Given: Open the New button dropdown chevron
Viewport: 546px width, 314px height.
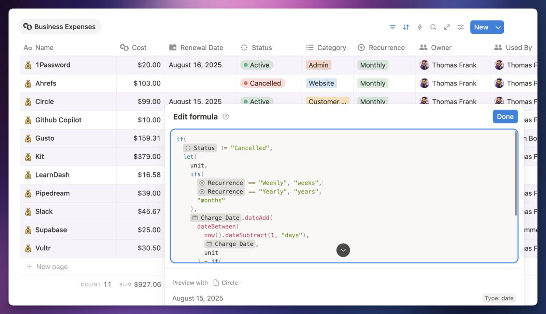Looking at the screenshot, I should pos(498,27).
